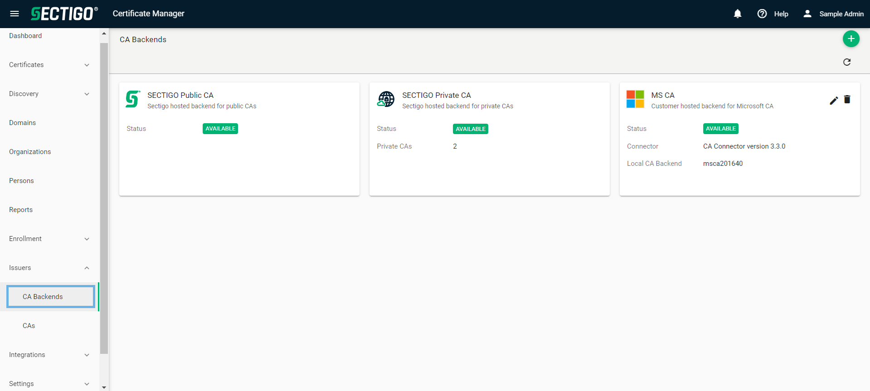The width and height of the screenshot is (870, 391).
Task: Click 'Certificate Manager' header title
Action: point(149,14)
